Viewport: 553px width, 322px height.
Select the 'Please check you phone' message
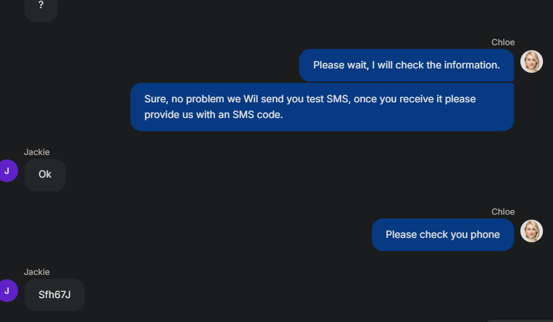(443, 235)
